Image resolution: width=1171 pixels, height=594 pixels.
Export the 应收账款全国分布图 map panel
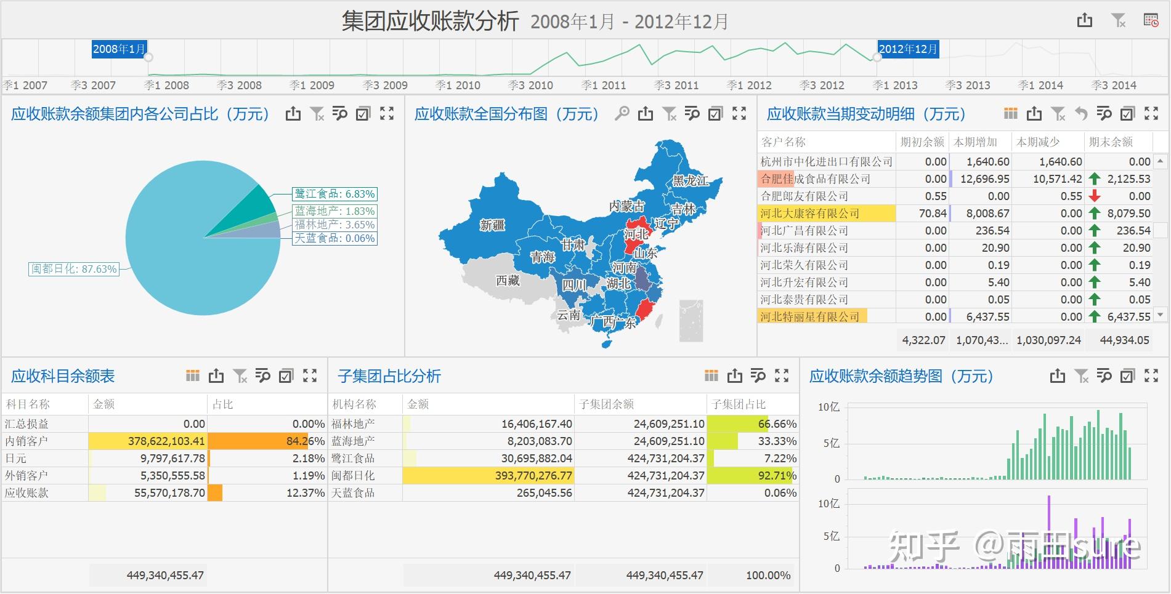(x=646, y=113)
